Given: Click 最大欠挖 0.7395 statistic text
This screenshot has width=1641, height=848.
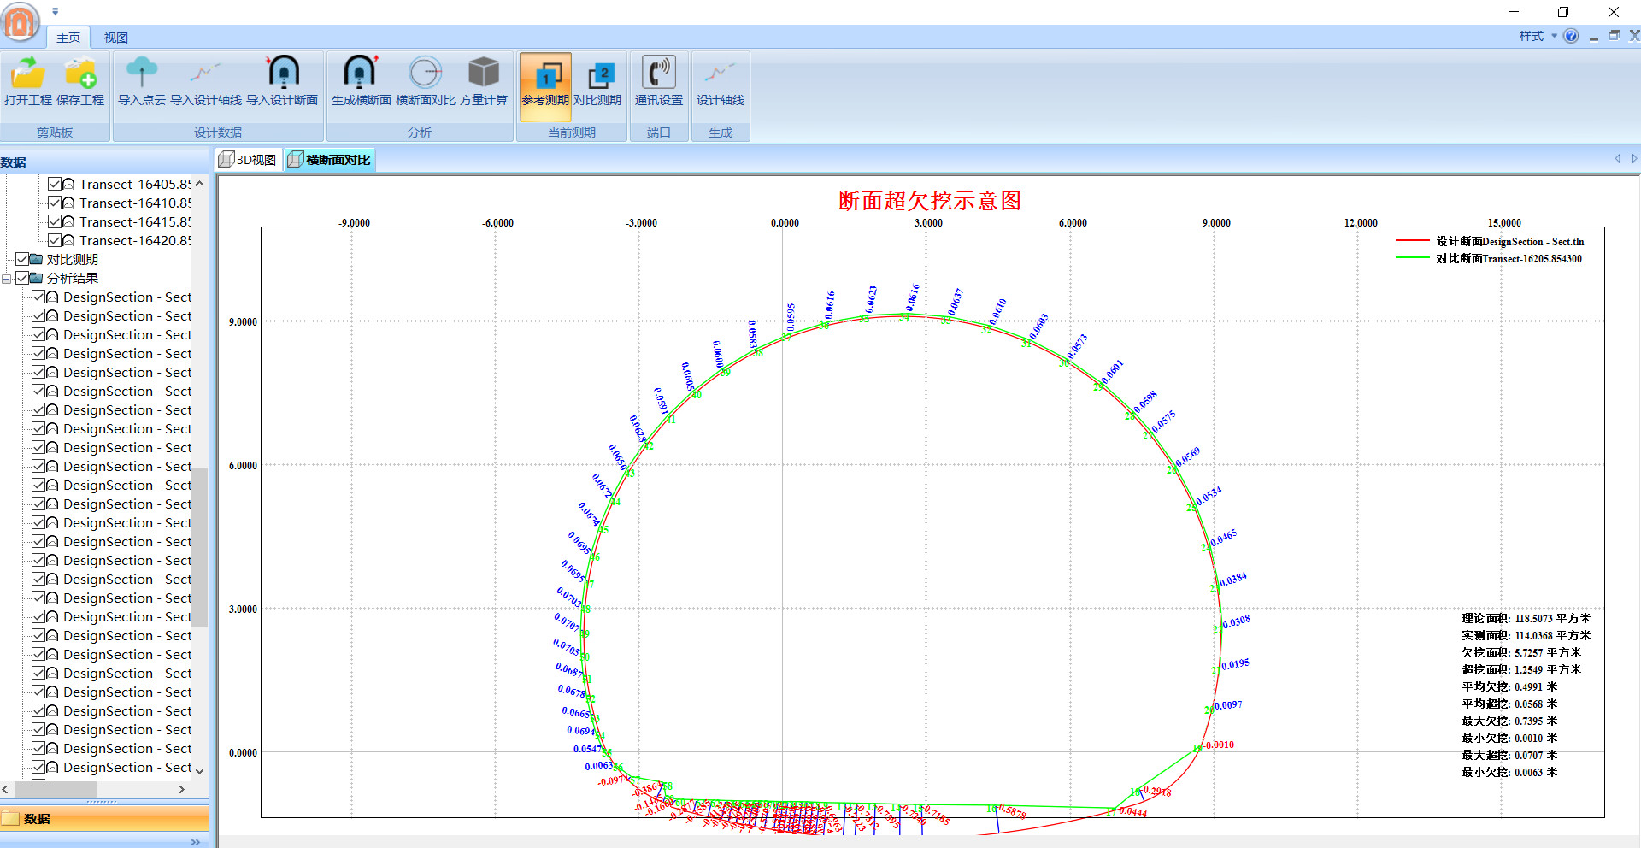Looking at the screenshot, I should (1509, 721).
